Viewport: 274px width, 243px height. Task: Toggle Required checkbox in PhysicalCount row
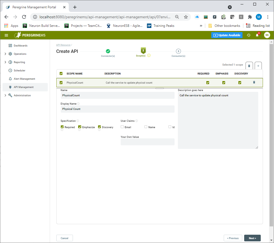[208, 83]
